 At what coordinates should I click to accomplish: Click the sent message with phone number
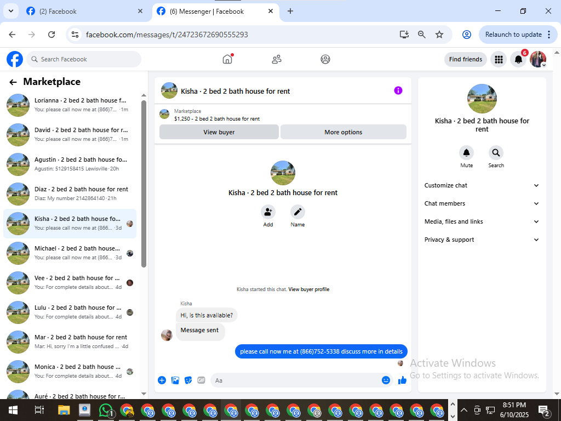321,351
